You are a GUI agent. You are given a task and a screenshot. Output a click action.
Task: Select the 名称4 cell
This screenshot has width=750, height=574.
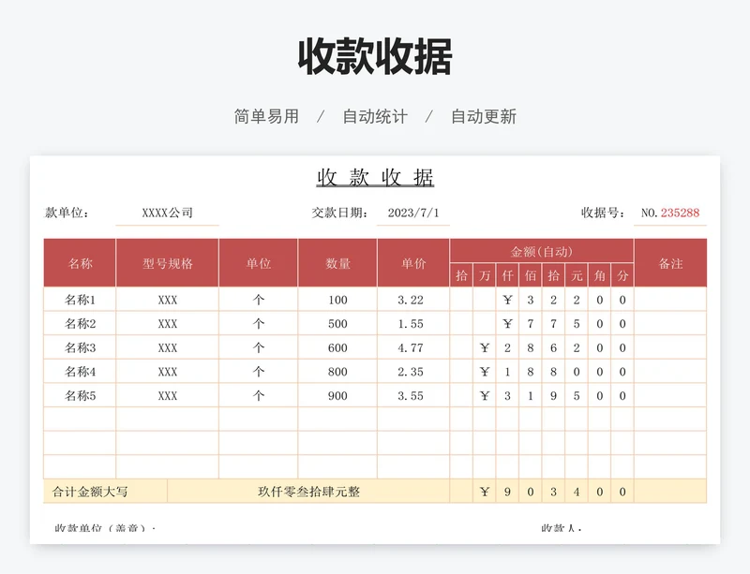pos(80,372)
